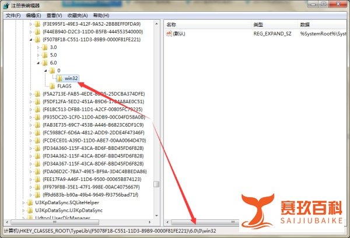Click the tree pane vertical scrollbar thumb

point(156,184)
